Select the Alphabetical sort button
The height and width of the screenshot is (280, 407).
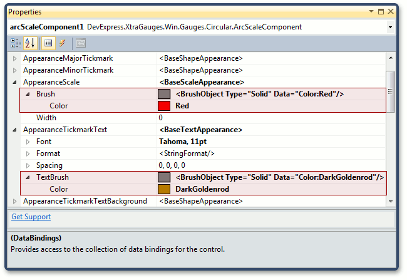(x=30, y=43)
